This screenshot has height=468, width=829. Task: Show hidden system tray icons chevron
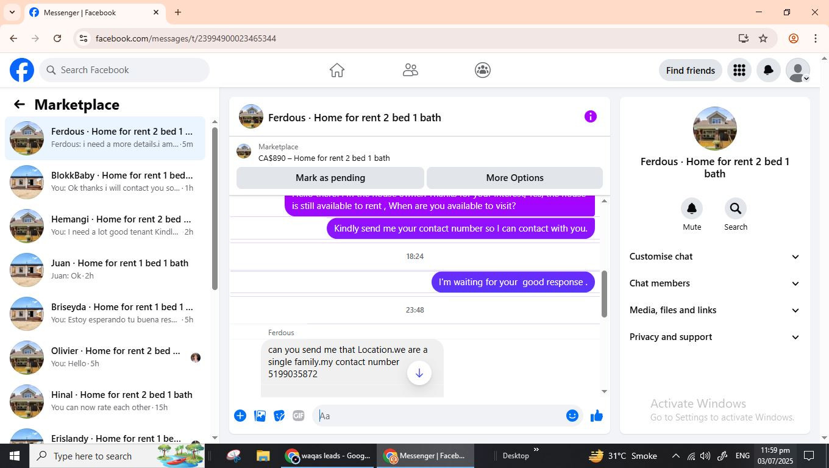[x=675, y=456]
